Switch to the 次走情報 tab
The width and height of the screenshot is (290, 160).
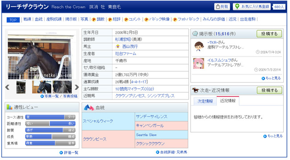coord(205,101)
